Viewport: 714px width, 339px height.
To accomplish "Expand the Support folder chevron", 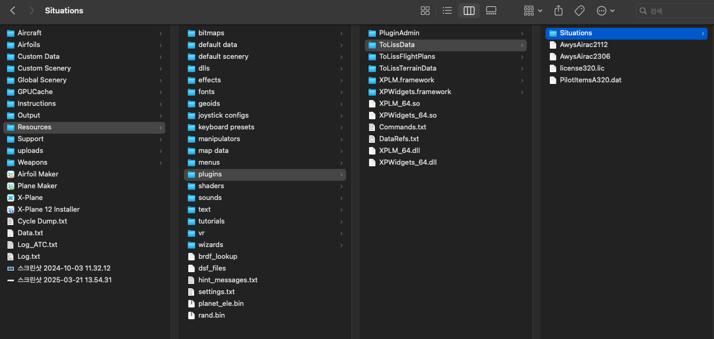I will 160,139.
